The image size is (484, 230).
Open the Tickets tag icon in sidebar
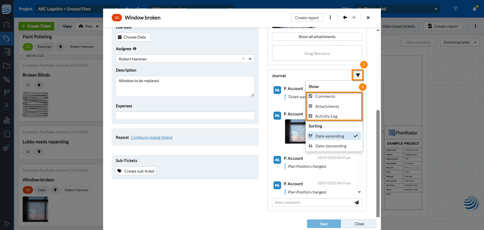click(x=6, y=38)
